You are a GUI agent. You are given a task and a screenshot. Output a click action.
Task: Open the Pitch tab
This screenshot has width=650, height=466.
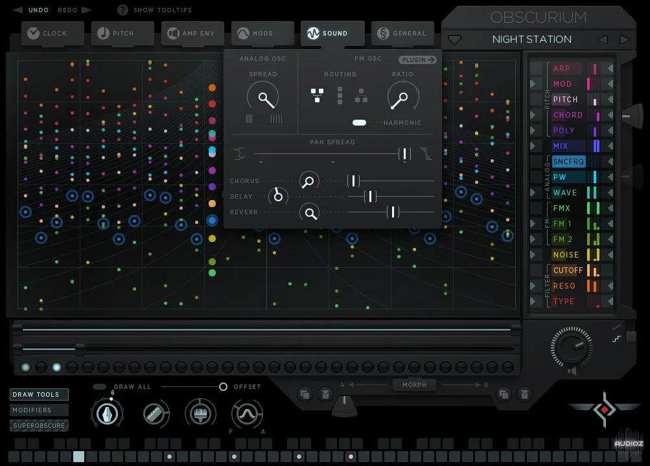click(122, 33)
